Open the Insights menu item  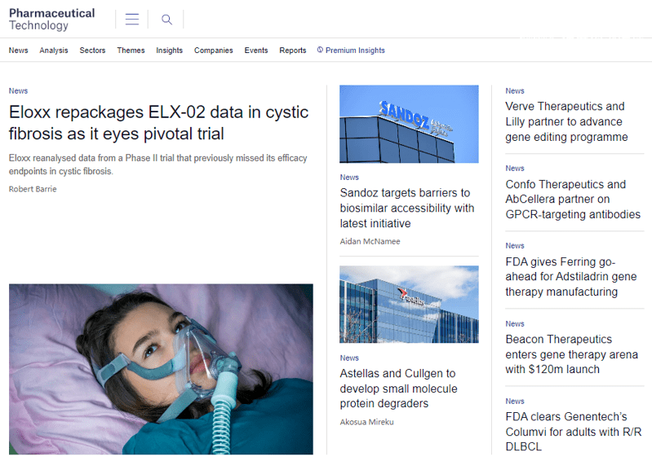click(x=169, y=50)
